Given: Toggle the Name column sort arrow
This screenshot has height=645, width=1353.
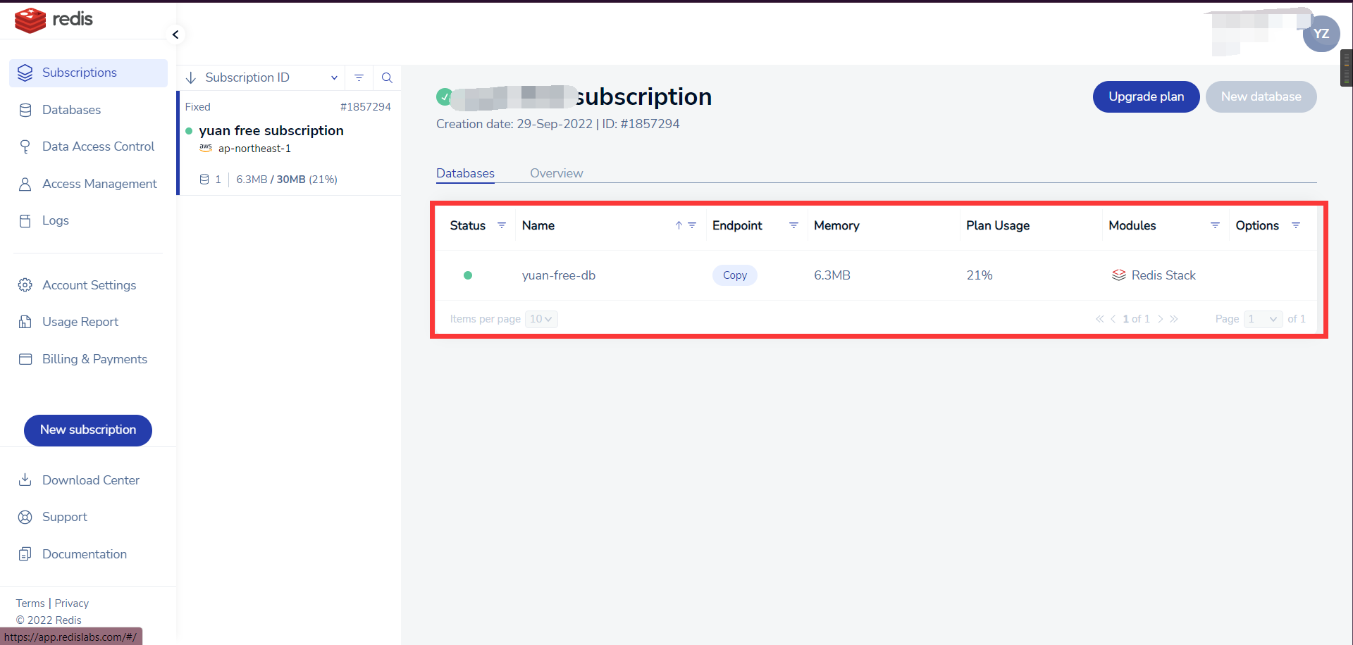Looking at the screenshot, I should (x=679, y=225).
